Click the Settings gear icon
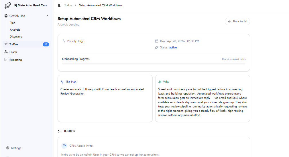Viewport: 289px width, 157px height. point(8,148)
